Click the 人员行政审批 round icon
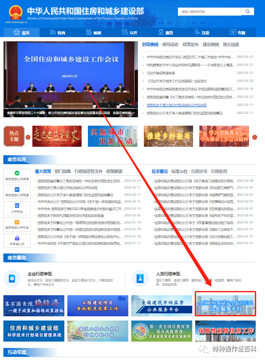 pos(140,279)
